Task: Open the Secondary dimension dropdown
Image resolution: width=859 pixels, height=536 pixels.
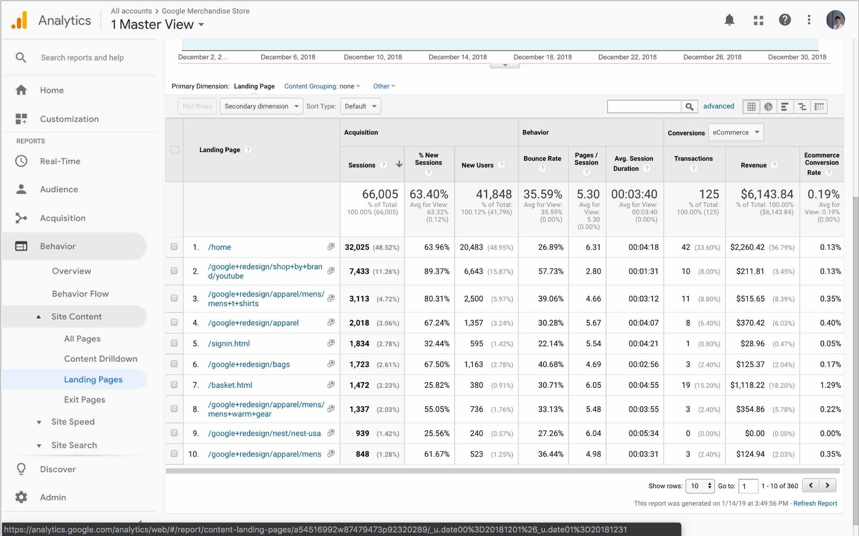Action: pyautogui.click(x=261, y=106)
